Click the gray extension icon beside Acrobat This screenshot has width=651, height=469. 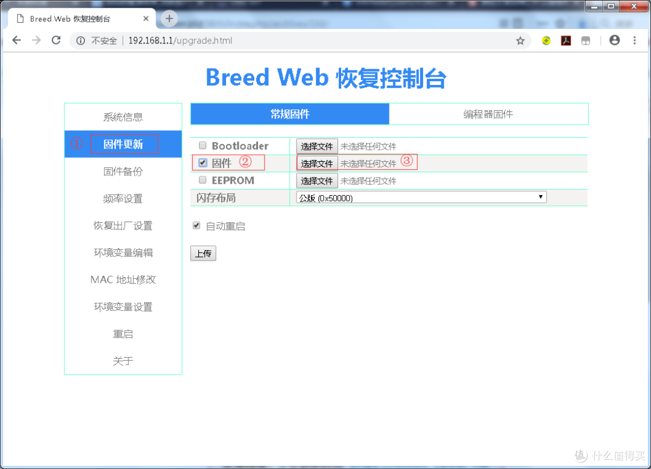click(x=585, y=40)
